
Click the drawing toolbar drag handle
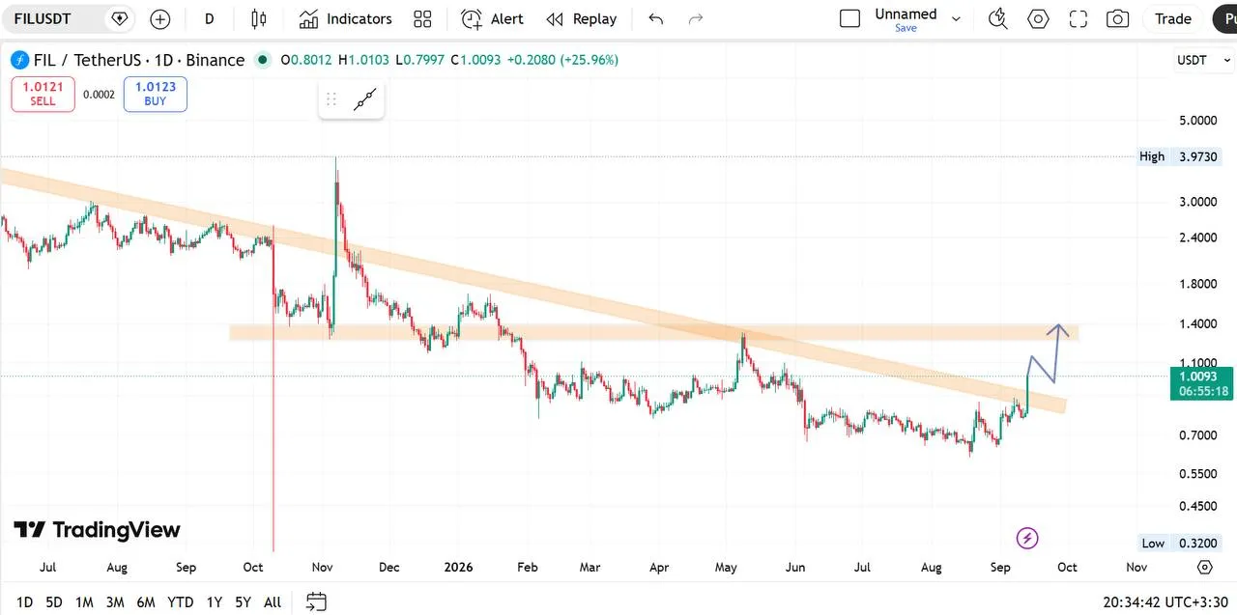click(x=331, y=99)
